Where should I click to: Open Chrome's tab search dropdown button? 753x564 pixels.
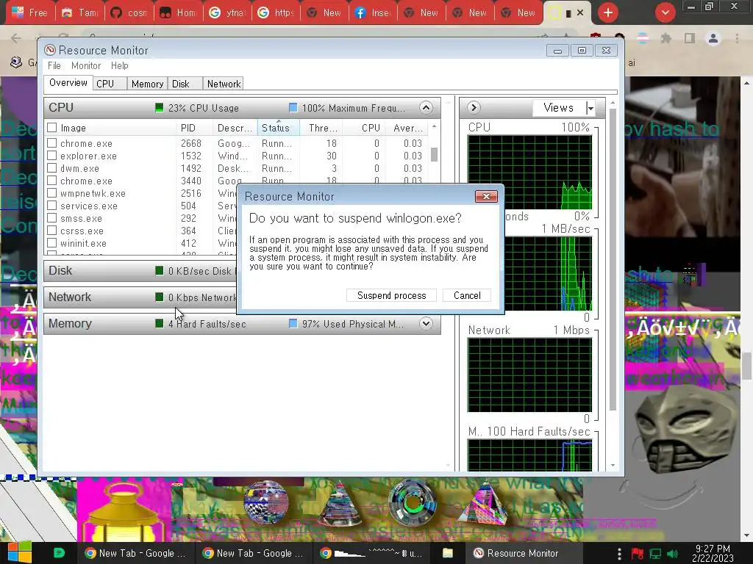click(x=665, y=13)
